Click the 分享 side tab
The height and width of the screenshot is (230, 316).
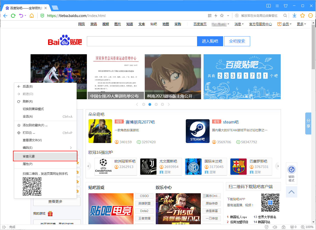click(308, 123)
